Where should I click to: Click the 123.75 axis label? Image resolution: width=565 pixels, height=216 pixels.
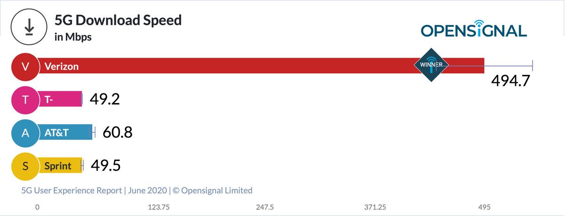[159, 207]
